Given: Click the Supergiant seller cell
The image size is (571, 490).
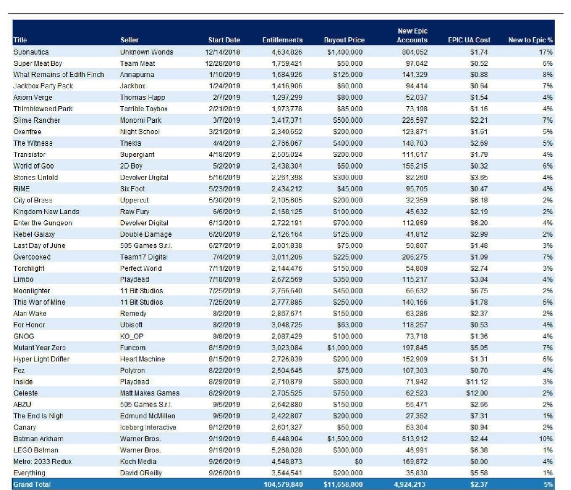Looking at the screenshot, I should [137, 155].
